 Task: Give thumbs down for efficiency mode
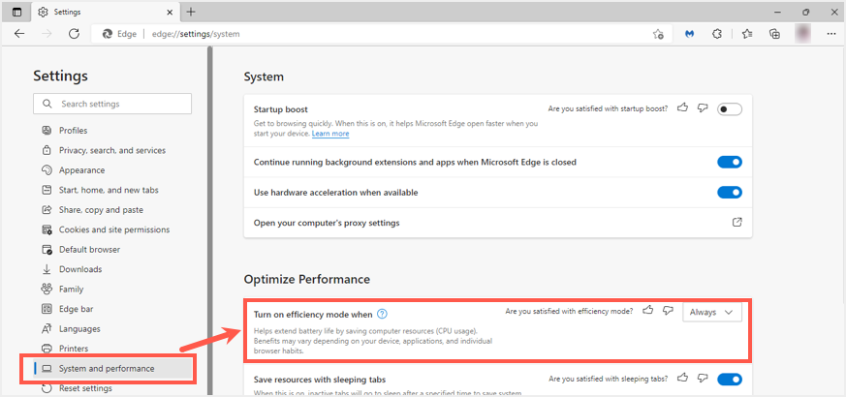click(668, 310)
